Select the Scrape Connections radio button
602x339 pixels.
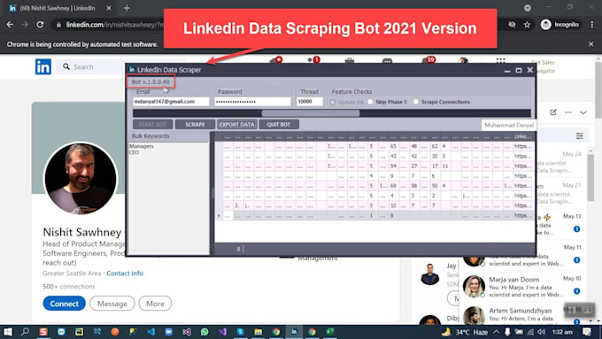[416, 102]
